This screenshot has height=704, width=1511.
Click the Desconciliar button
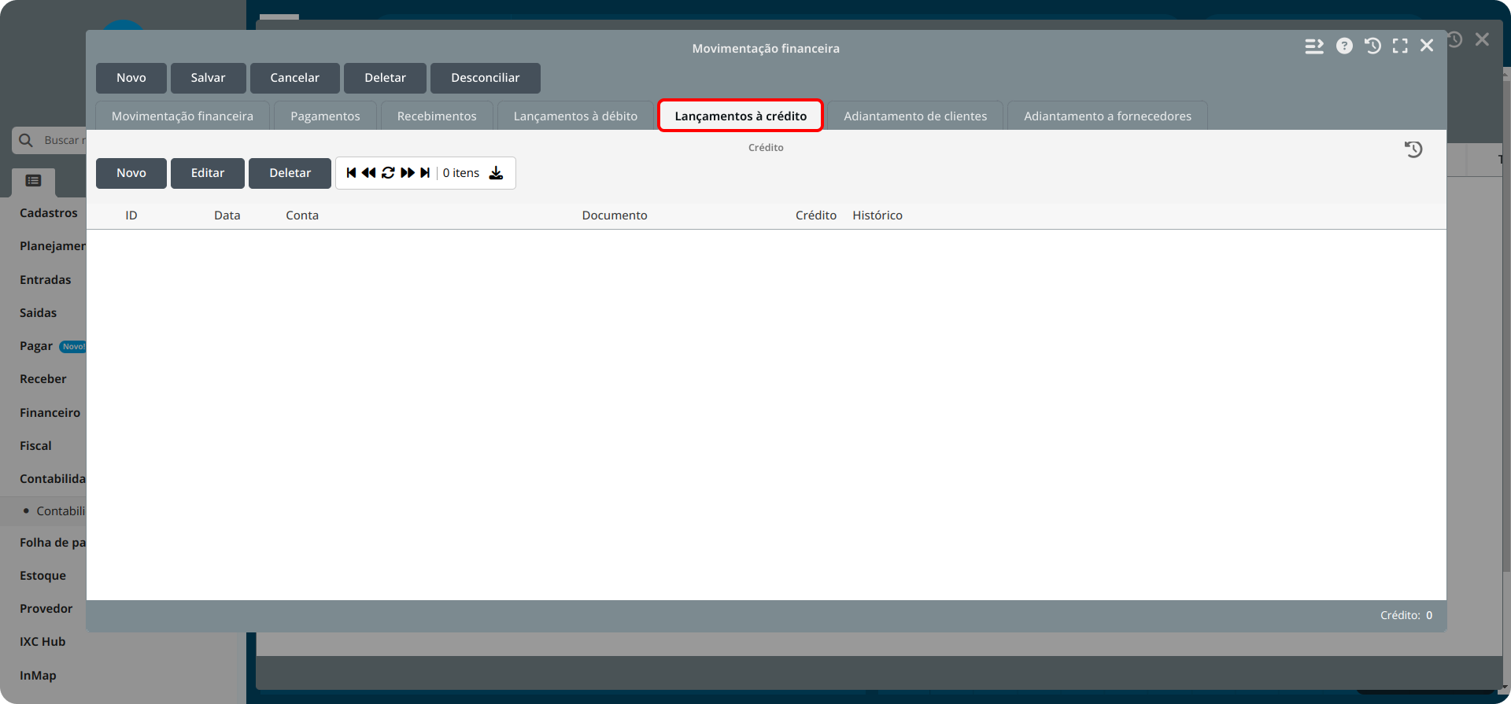click(x=486, y=78)
